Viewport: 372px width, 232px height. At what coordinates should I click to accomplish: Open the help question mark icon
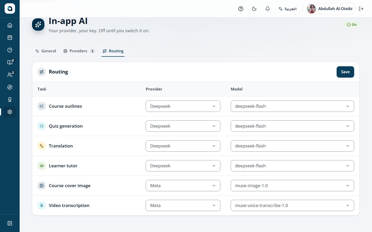point(241,9)
